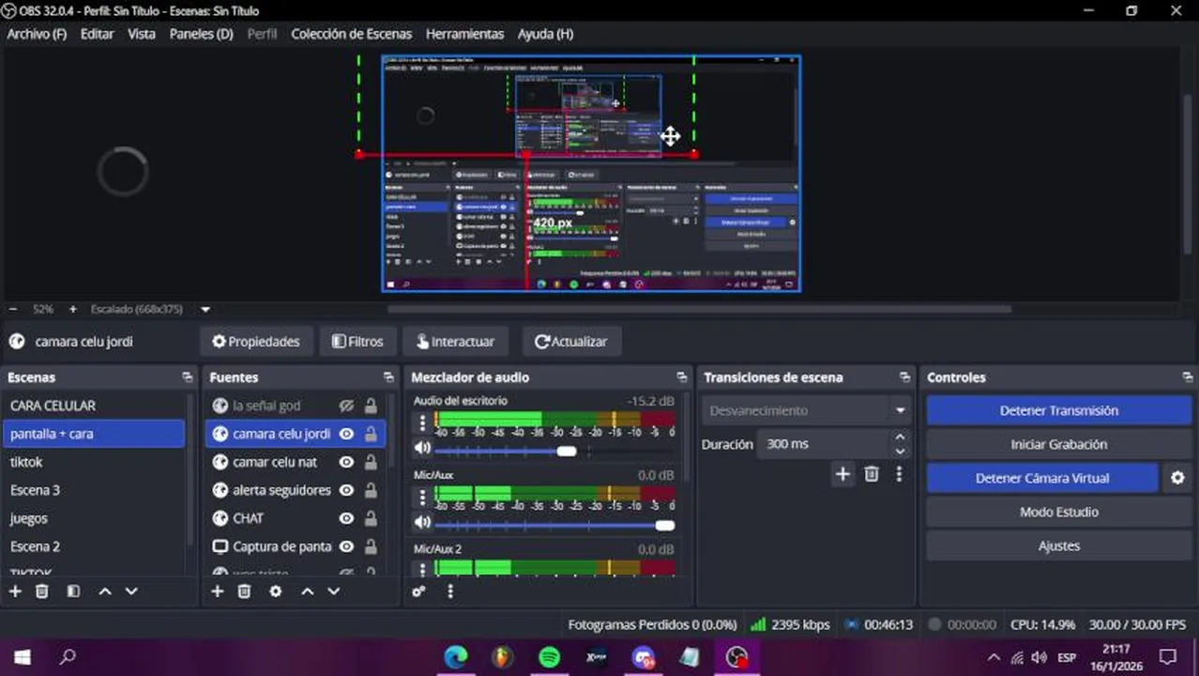The image size is (1199, 676).
Task: Move the selected source up in Fuentes
Action: [x=307, y=591]
